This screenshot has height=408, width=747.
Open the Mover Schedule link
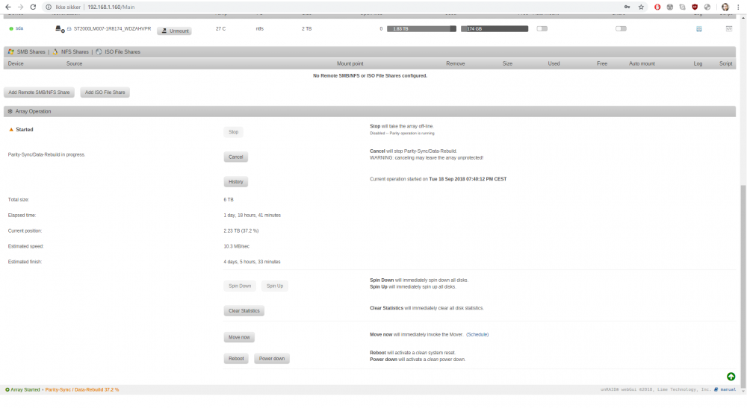tap(477, 335)
